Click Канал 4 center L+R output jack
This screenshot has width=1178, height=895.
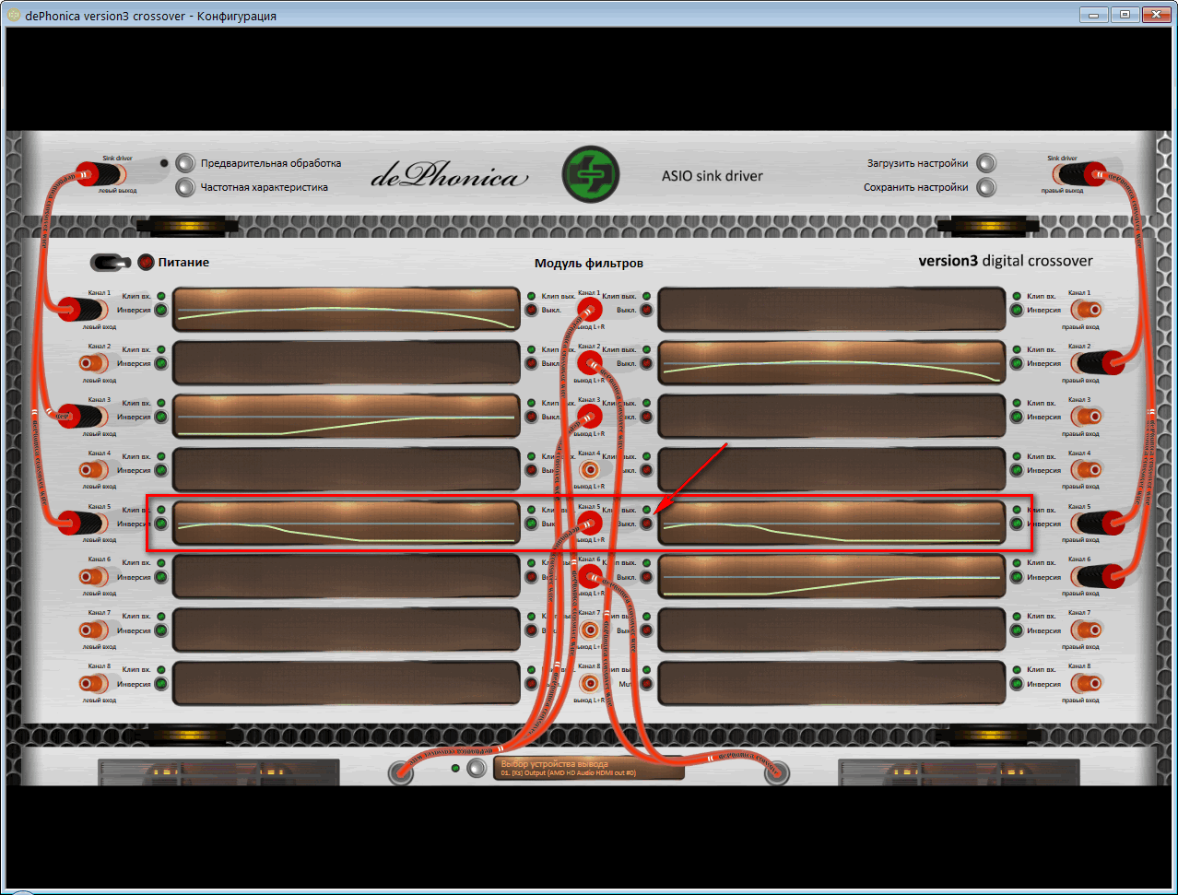[590, 470]
